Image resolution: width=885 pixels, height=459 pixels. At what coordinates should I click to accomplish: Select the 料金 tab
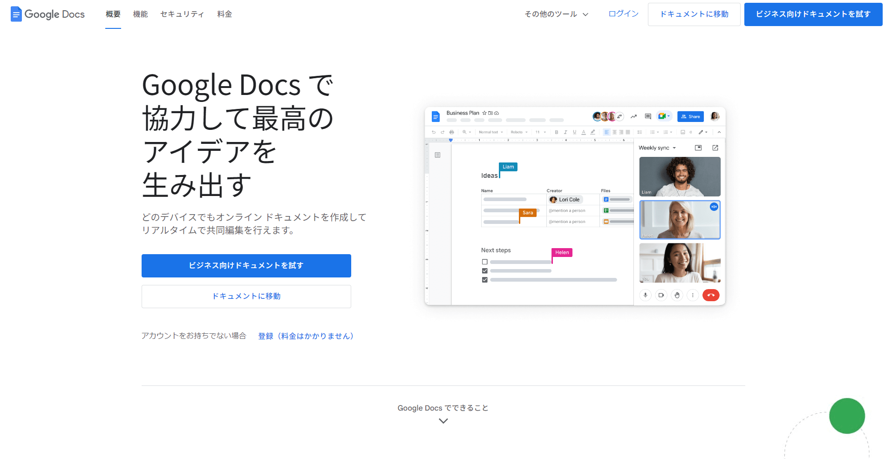click(x=225, y=14)
